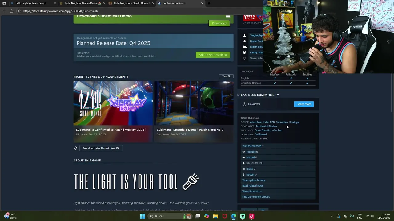The image size is (394, 221).
Task: Click the Steam Deck Unknown compatibility icon
Action: coord(244,104)
